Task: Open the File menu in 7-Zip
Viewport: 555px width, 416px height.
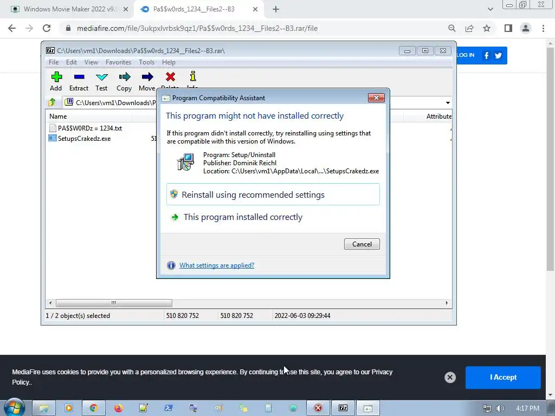Action: (54, 62)
